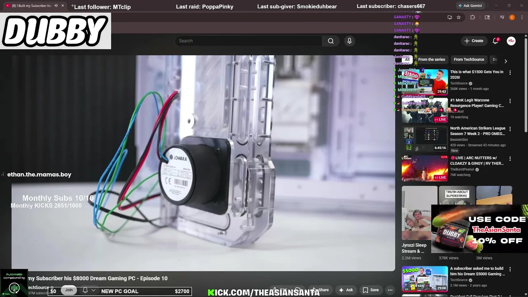Click the video player to pause playback
Viewport: 528px width, 297px height.
click(203, 163)
